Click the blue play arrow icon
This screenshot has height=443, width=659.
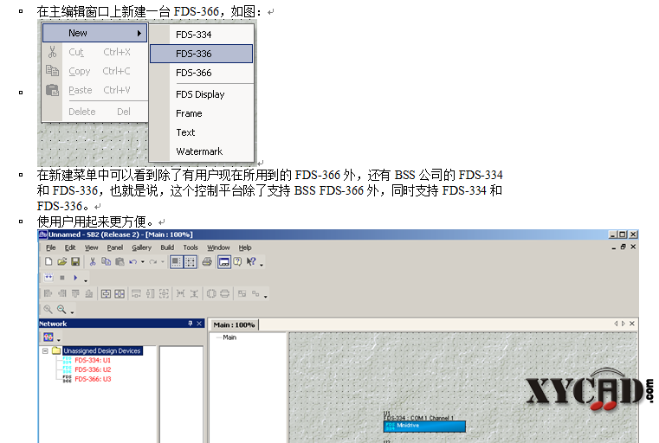pyautogui.click(x=75, y=278)
